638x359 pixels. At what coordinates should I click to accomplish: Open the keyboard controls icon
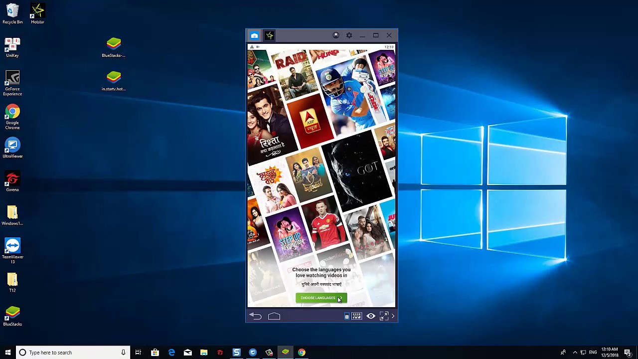[x=356, y=316]
